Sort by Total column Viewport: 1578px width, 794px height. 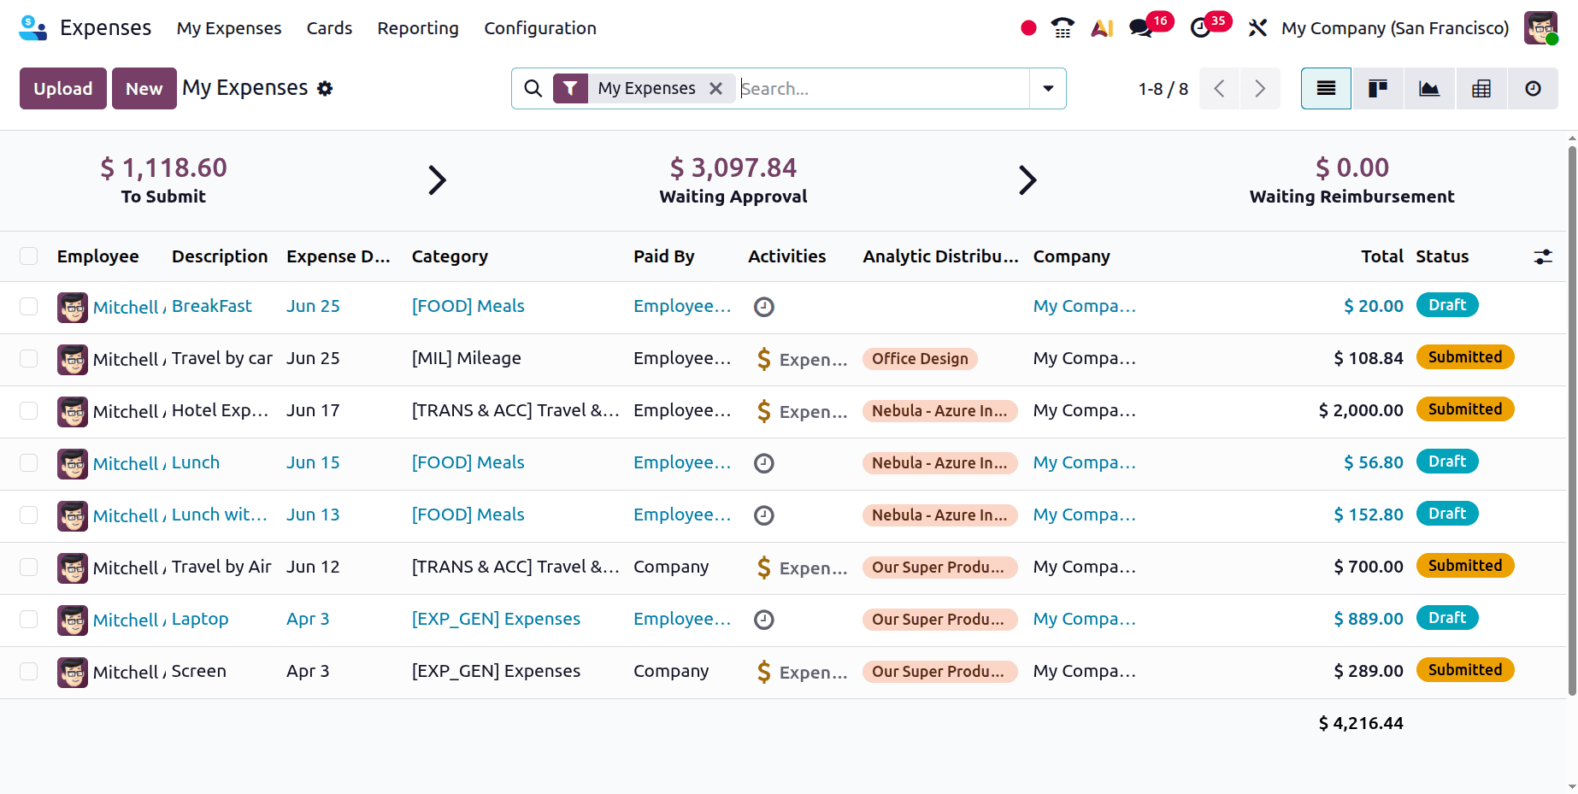point(1382,256)
